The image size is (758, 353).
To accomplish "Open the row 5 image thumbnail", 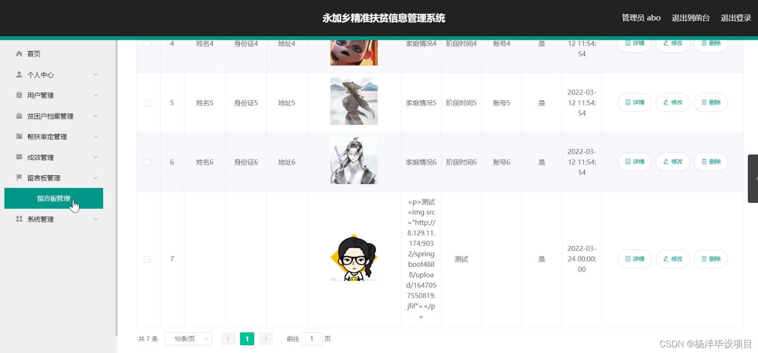I will point(354,101).
